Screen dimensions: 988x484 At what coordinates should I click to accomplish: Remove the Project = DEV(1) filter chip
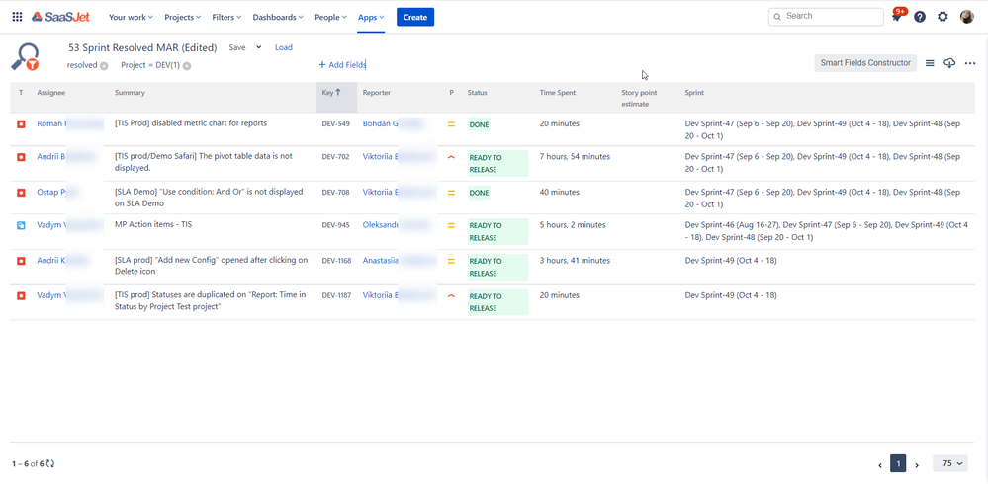(x=187, y=65)
